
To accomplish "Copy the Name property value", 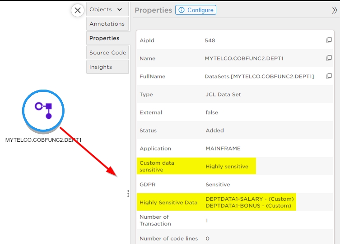I will point(329,59).
